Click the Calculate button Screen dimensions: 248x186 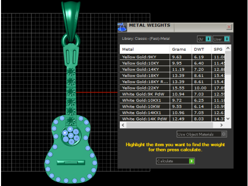[x=175, y=161]
